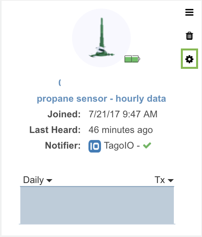Viewport: 202px width, 237px height.
Task: Click the Notifier label
Action: point(63,145)
